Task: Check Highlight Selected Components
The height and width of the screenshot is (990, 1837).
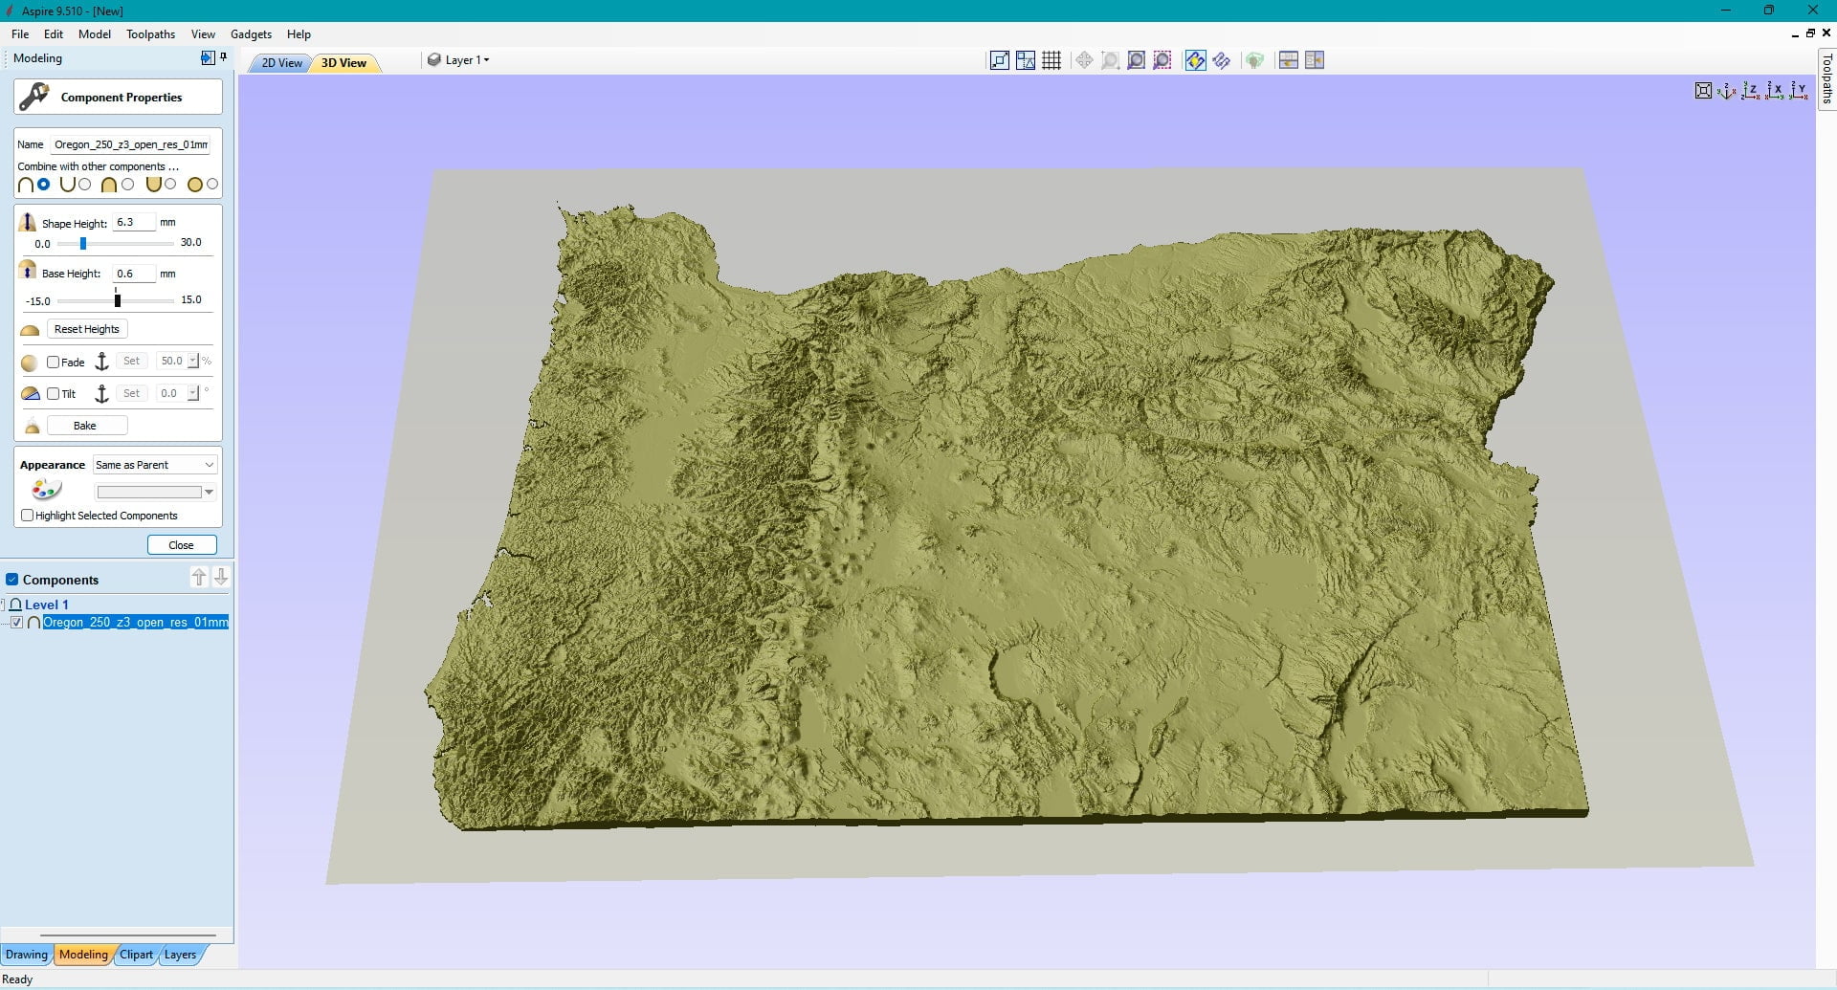Action: (x=27, y=516)
